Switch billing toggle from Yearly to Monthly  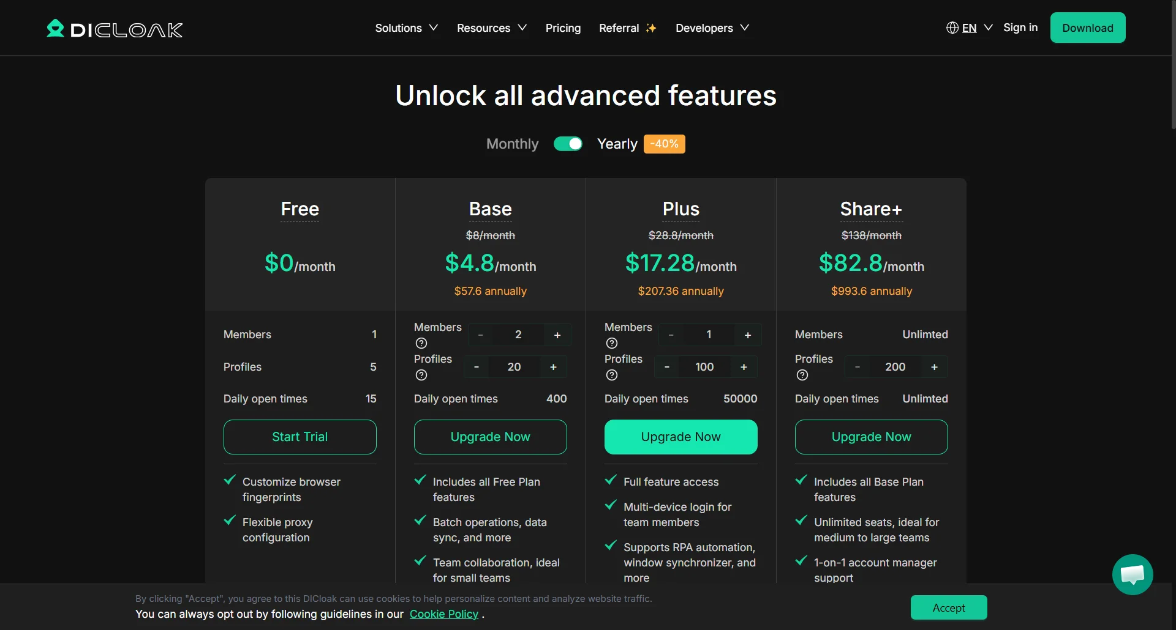click(568, 143)
